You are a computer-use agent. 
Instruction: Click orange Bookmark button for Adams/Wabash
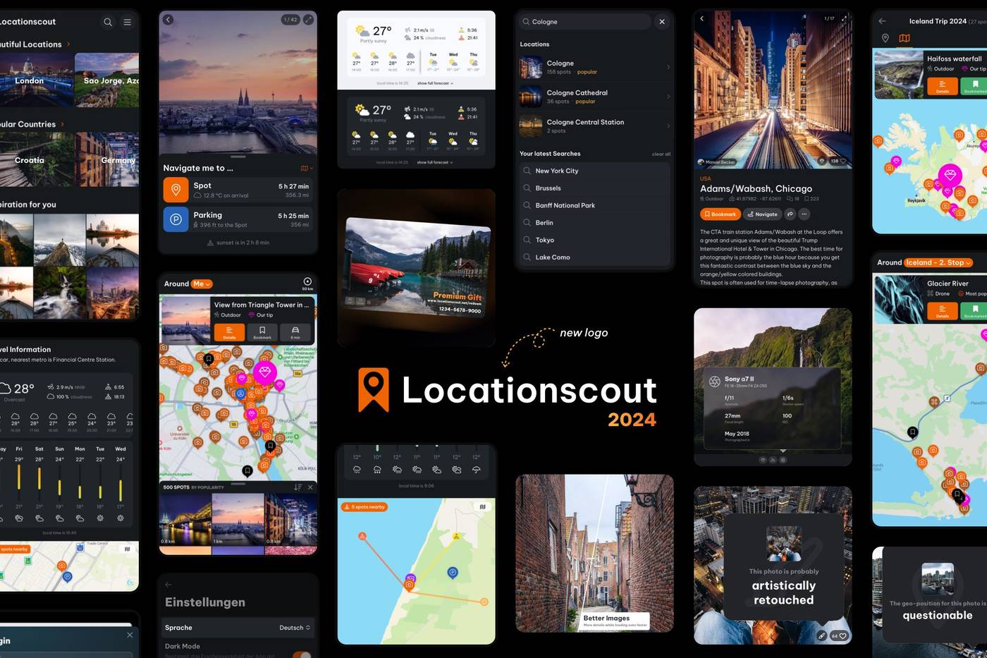(720, 214)
